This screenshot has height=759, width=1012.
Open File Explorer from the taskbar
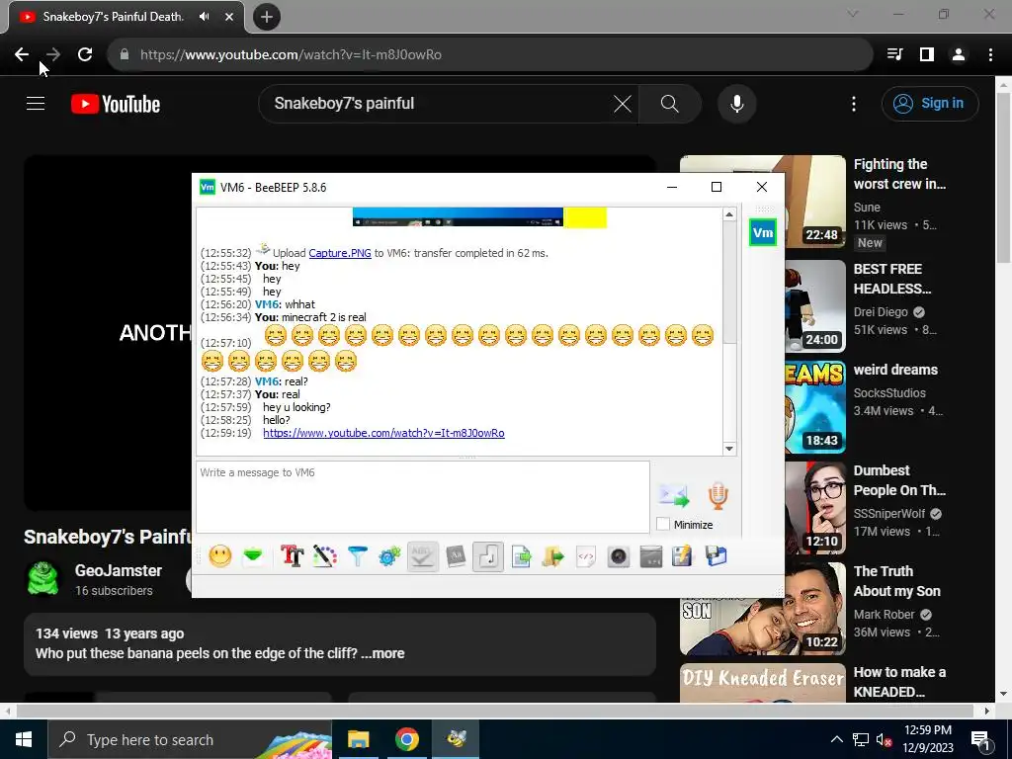click(x=358, y=739)
